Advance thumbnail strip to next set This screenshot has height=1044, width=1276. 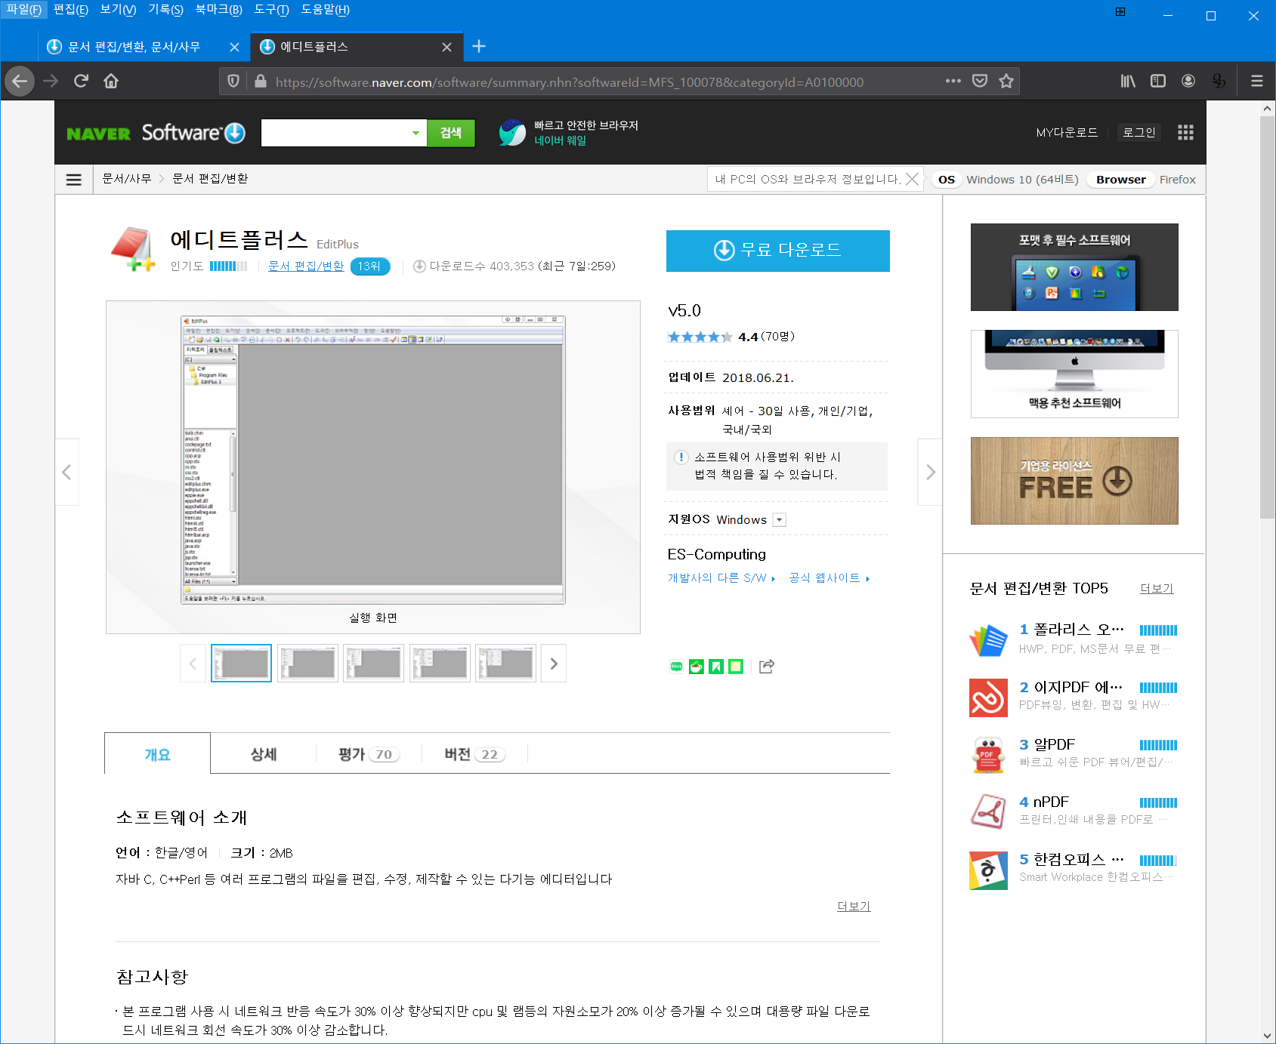[554, 664]
